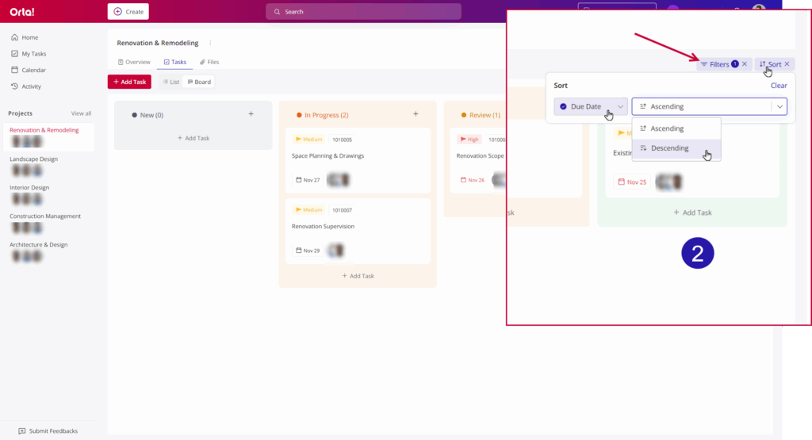The image size is (812, 440).
Task: Click the plus icon in New column
Action: tap(251, 114)
